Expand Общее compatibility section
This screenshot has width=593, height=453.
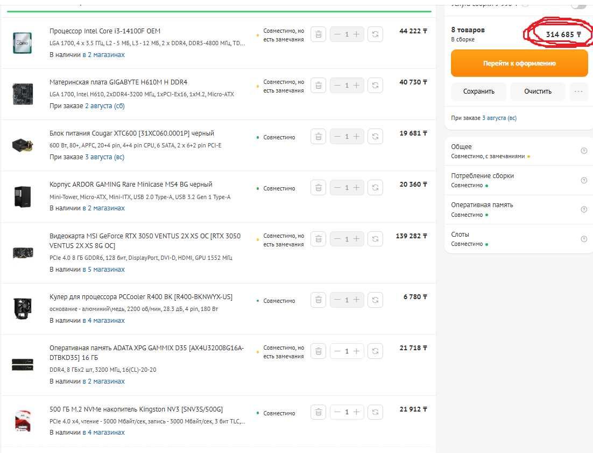[x=519, y=151]
